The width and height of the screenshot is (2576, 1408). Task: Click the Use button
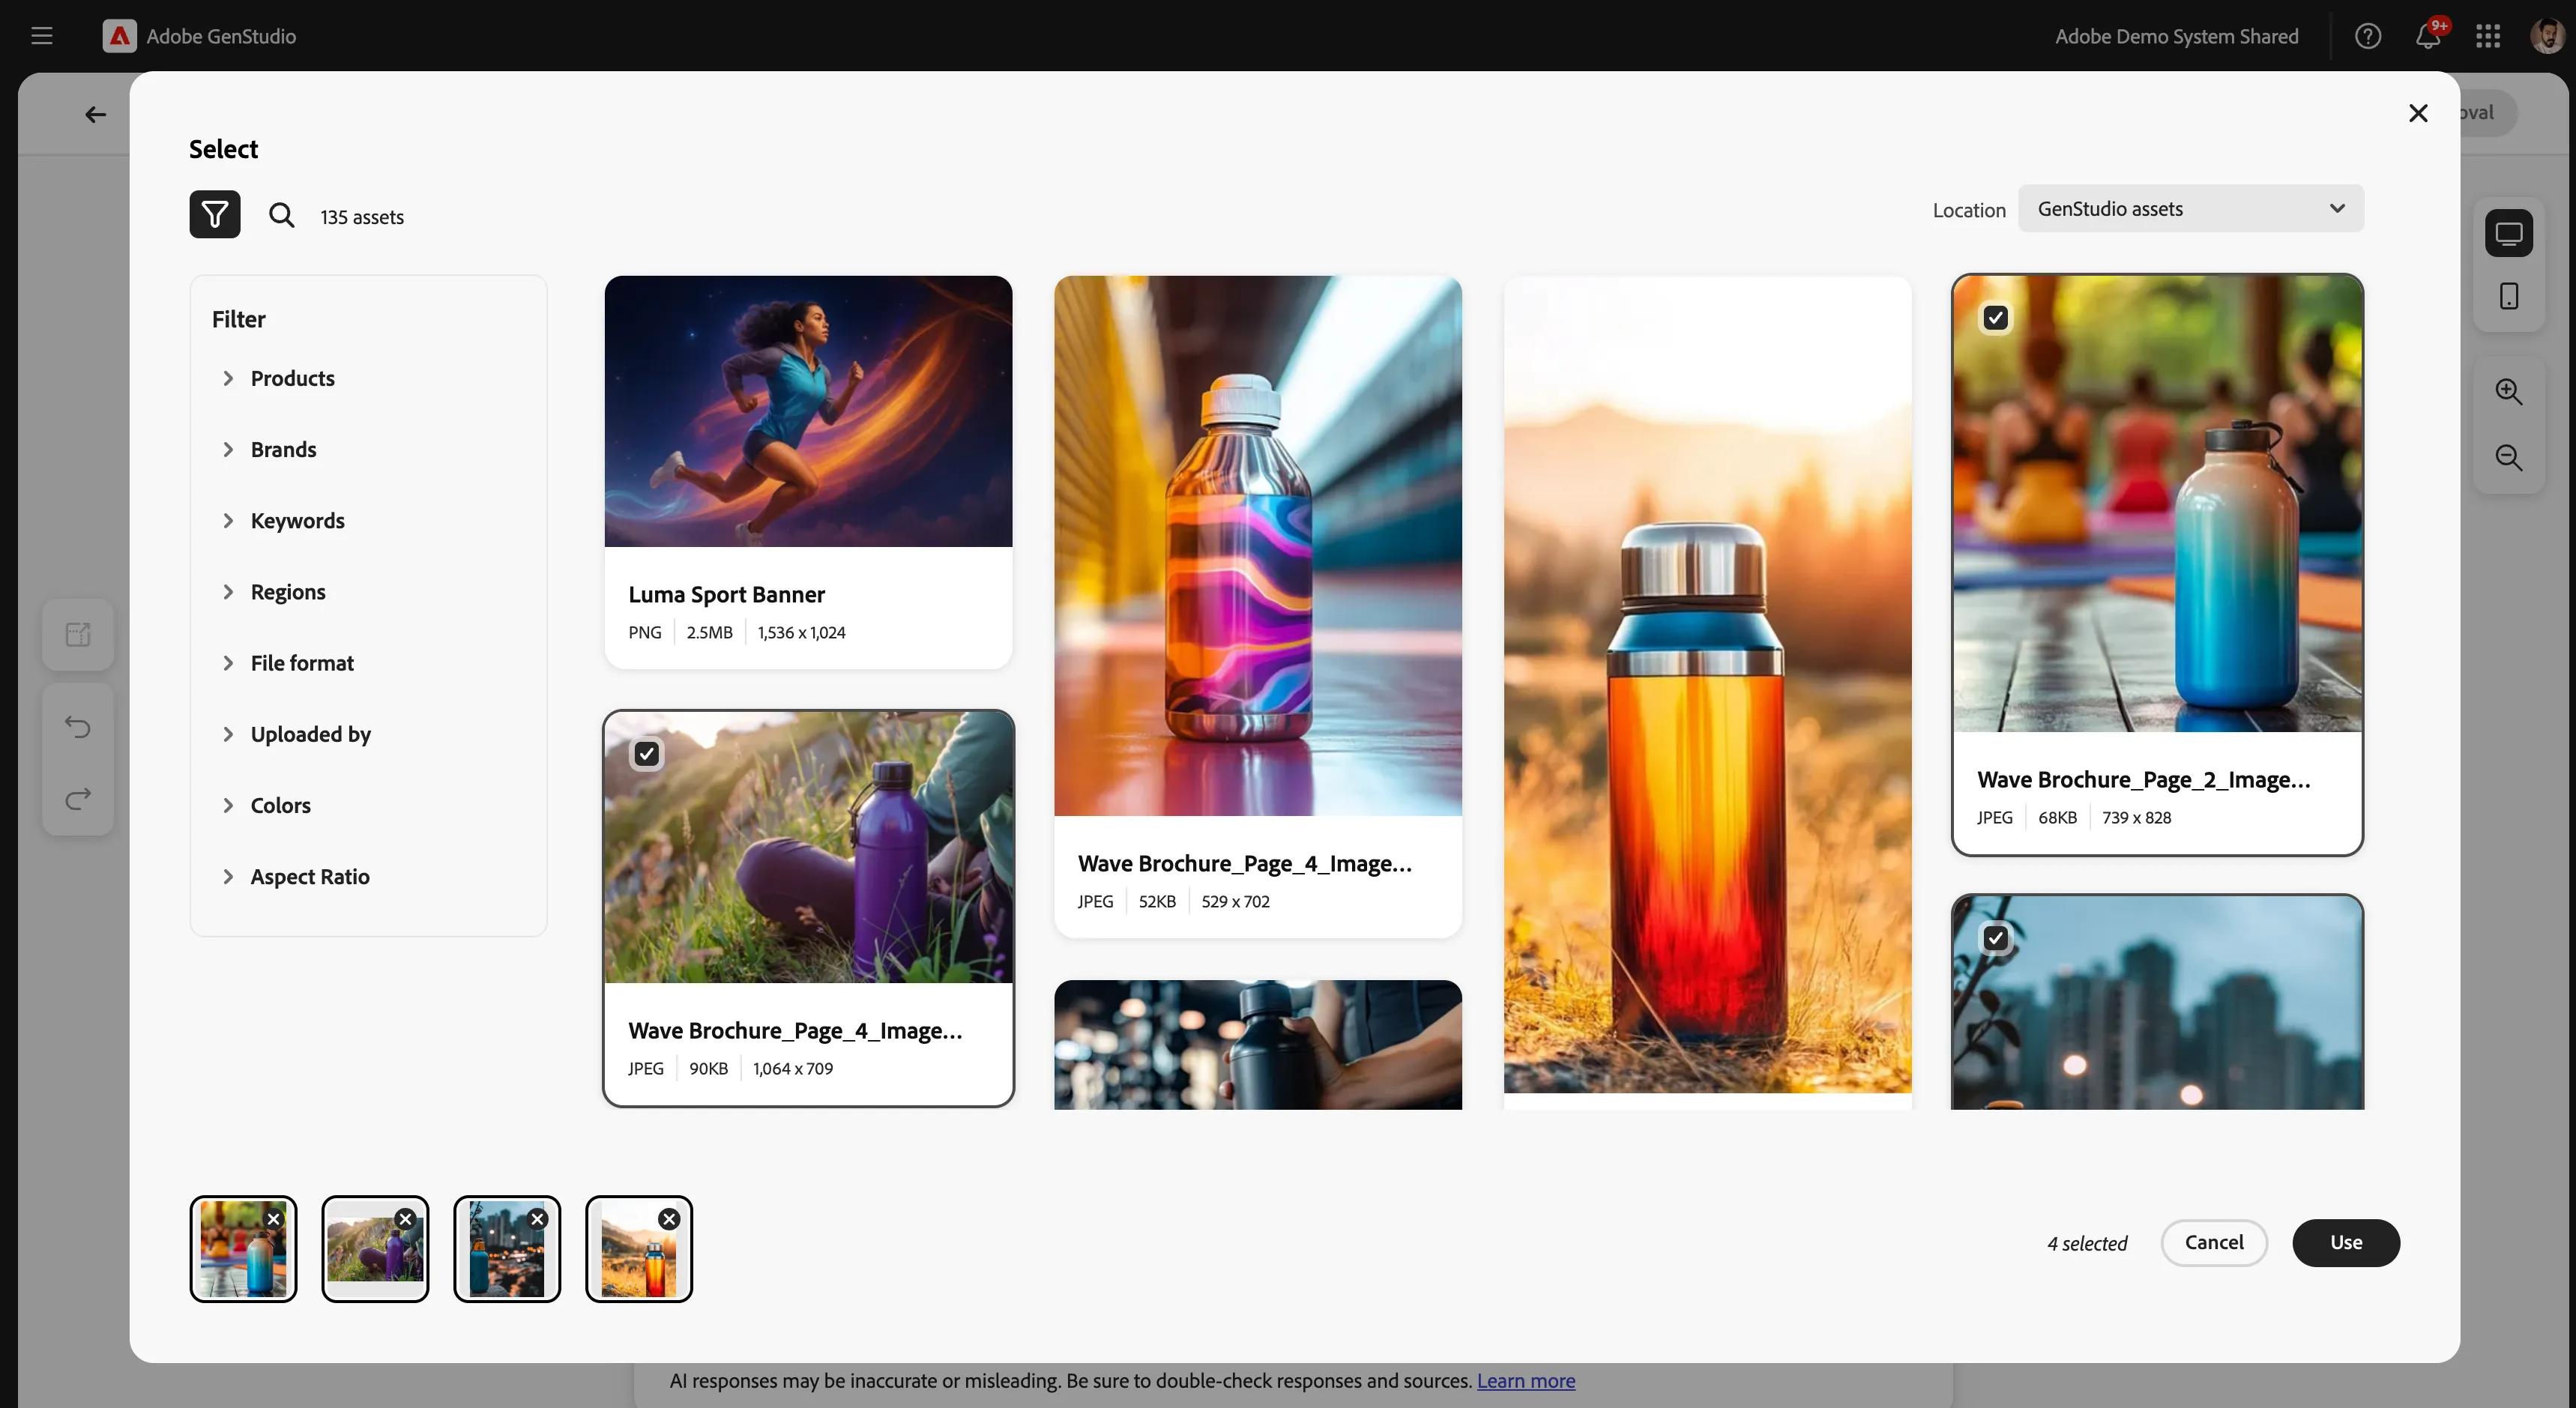pyautogui.click(x=2346, y=1242)
